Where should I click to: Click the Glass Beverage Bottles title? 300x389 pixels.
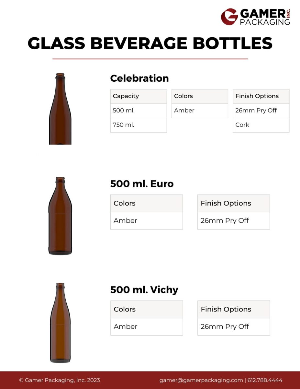[150, 43]
